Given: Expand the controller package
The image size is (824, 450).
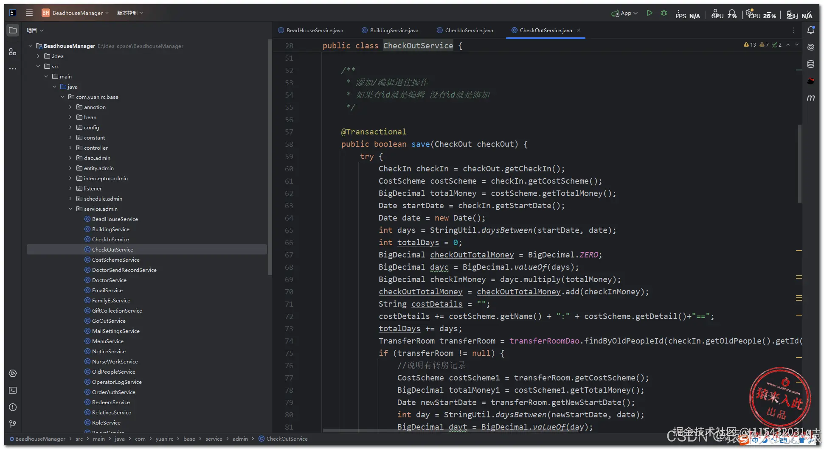Looking at the screenshot, I should tap(70, 148).
